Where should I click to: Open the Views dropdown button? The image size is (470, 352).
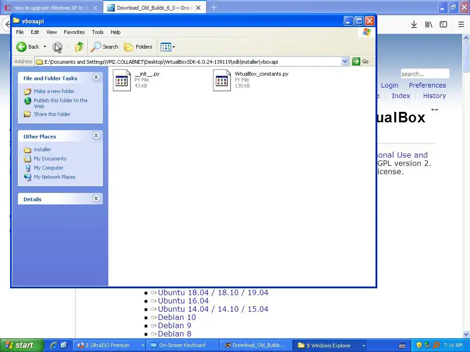[x=168, y=47]
